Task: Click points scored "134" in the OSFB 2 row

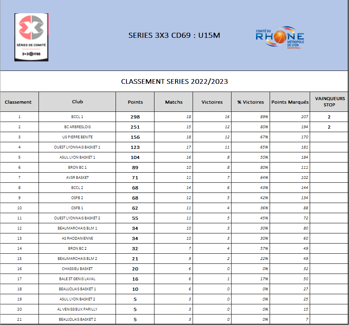Action: click(305, 198)
